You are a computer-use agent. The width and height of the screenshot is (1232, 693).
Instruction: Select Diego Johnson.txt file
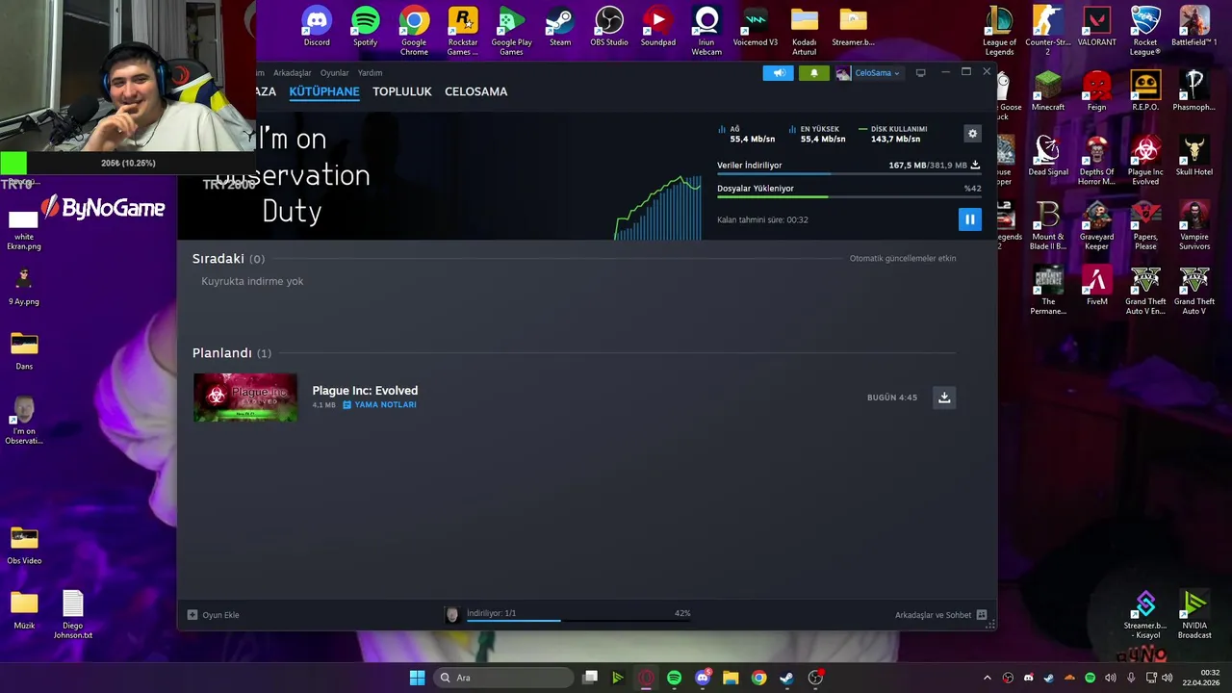pos(73,614)
